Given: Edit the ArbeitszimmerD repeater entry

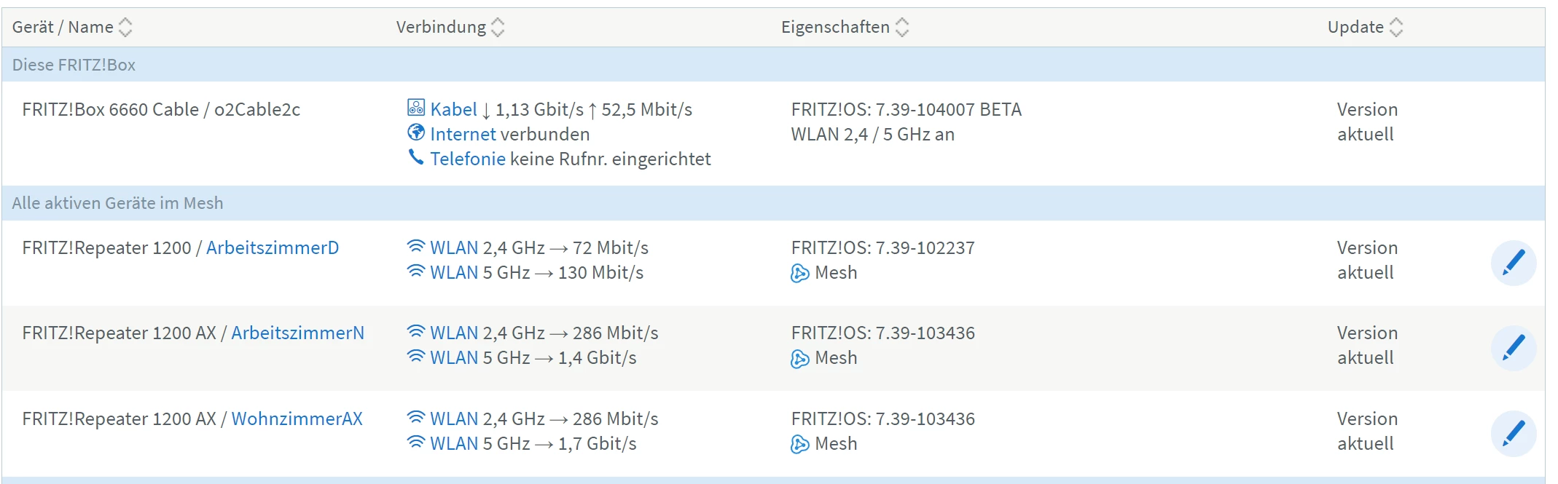Looking at the screenshot, I should pyautogui.click(x=1513, y=262).
